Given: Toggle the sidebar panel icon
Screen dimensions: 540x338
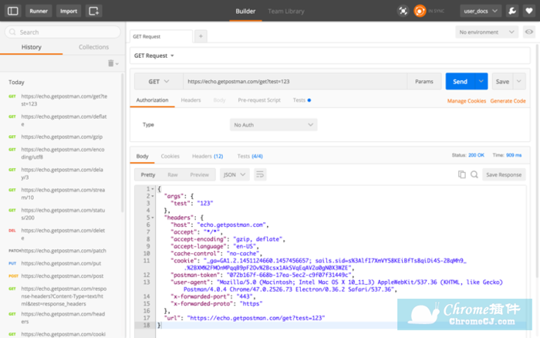Looking at the screenshot, I should point(13,11).
